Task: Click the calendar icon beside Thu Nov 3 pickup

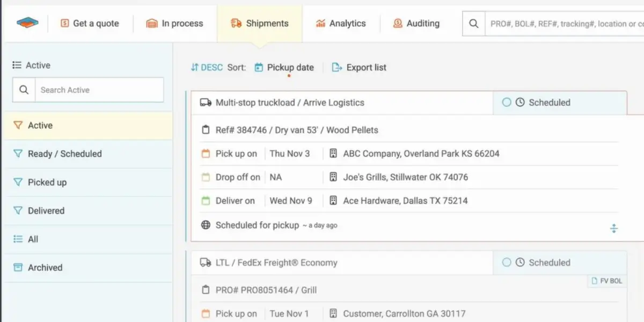Action: point(206,153)
